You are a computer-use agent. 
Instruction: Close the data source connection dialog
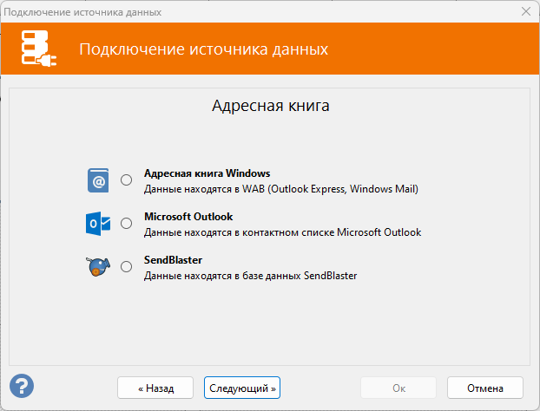tap(526, 11)
